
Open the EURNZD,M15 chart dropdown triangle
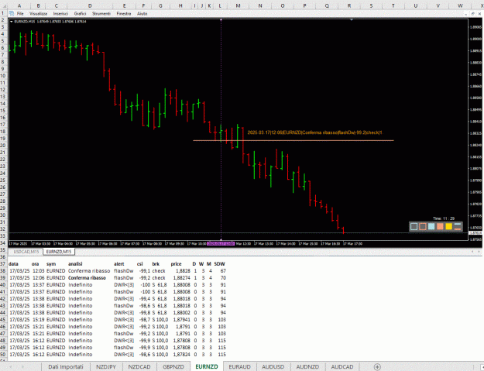(12, 22)
